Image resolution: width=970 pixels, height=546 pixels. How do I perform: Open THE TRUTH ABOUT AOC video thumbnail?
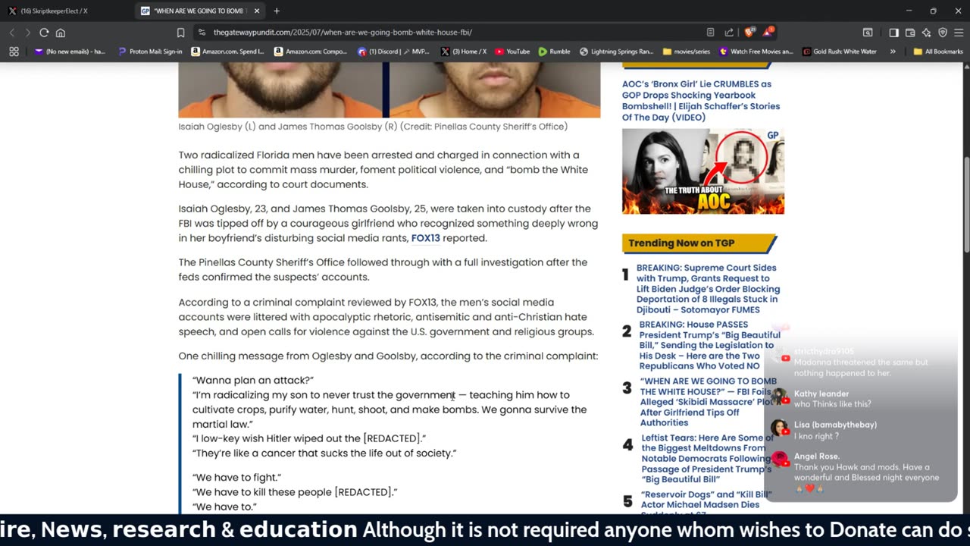click(703, 171)
